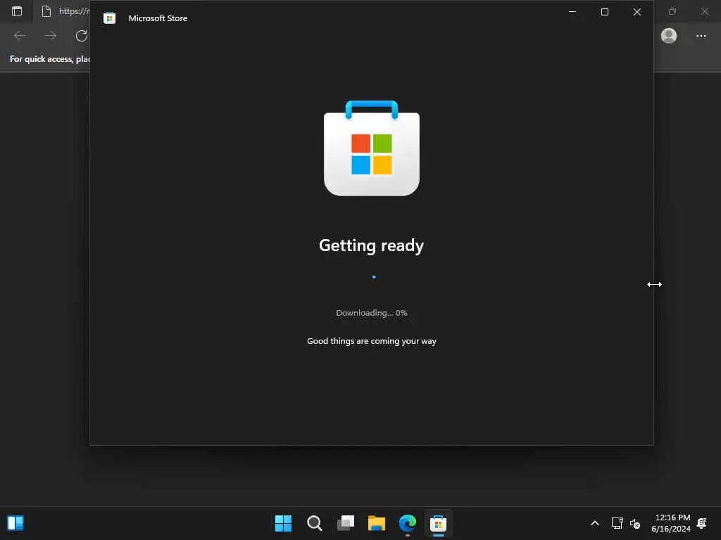Viewport: 721px width, 540px height.
Task: Go back in Edge browser
Action: click(x=20, y=36)
